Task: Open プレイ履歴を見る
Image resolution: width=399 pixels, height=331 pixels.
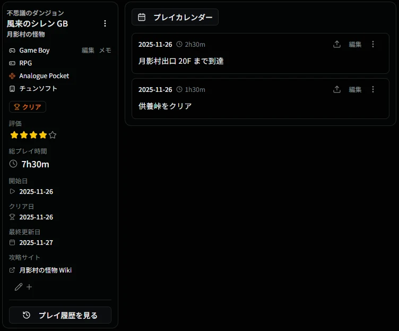Action: [60, 315]
